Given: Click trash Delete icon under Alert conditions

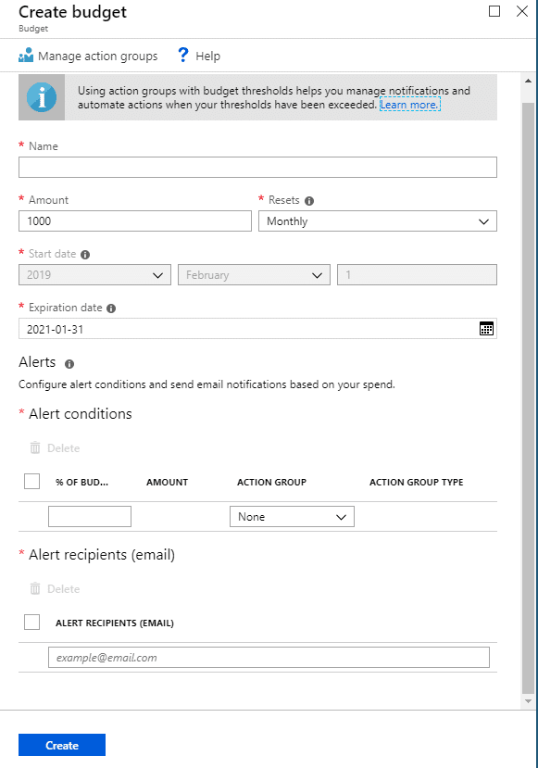Looking at the screenshot, I should (35, 447).
